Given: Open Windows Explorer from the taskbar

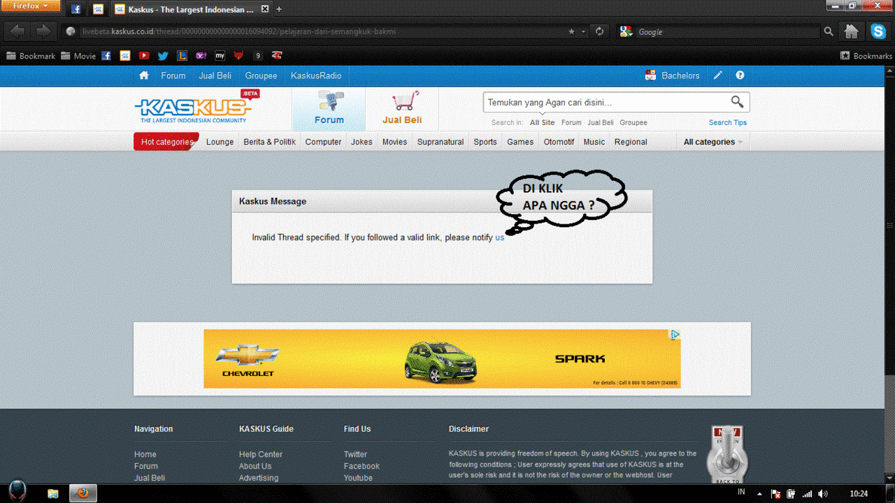Looking at the screenshot, I should (53, 493).
